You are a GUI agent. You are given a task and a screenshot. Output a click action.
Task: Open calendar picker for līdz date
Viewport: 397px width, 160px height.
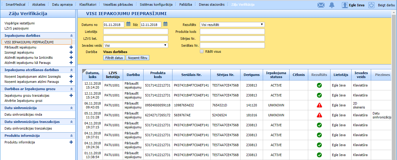[x=165, y=24]
